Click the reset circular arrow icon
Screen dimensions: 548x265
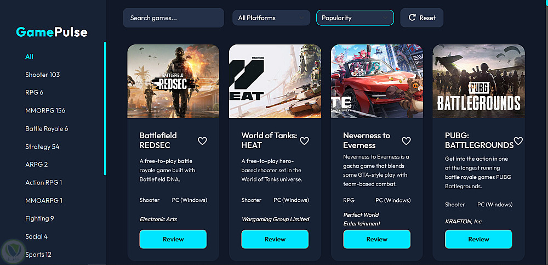coord(412,18)
